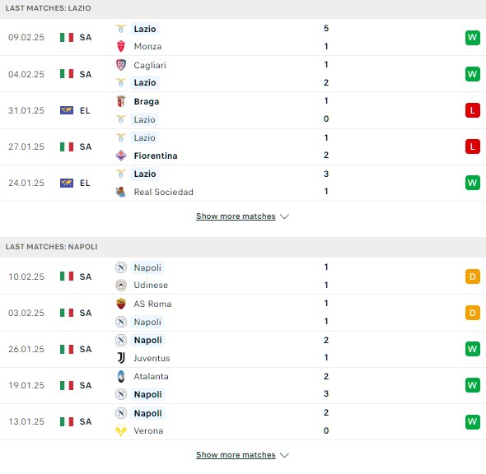
Task: Expand more matches under Lazio section
Action: tap(236, 216)
